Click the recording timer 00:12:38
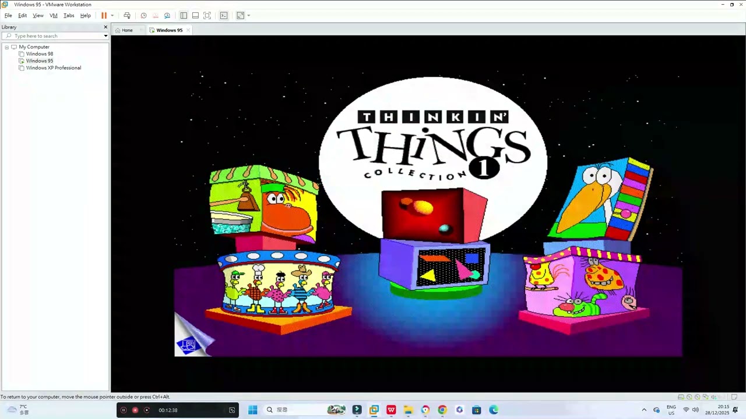The image size is (746, 419). (168, 410)
